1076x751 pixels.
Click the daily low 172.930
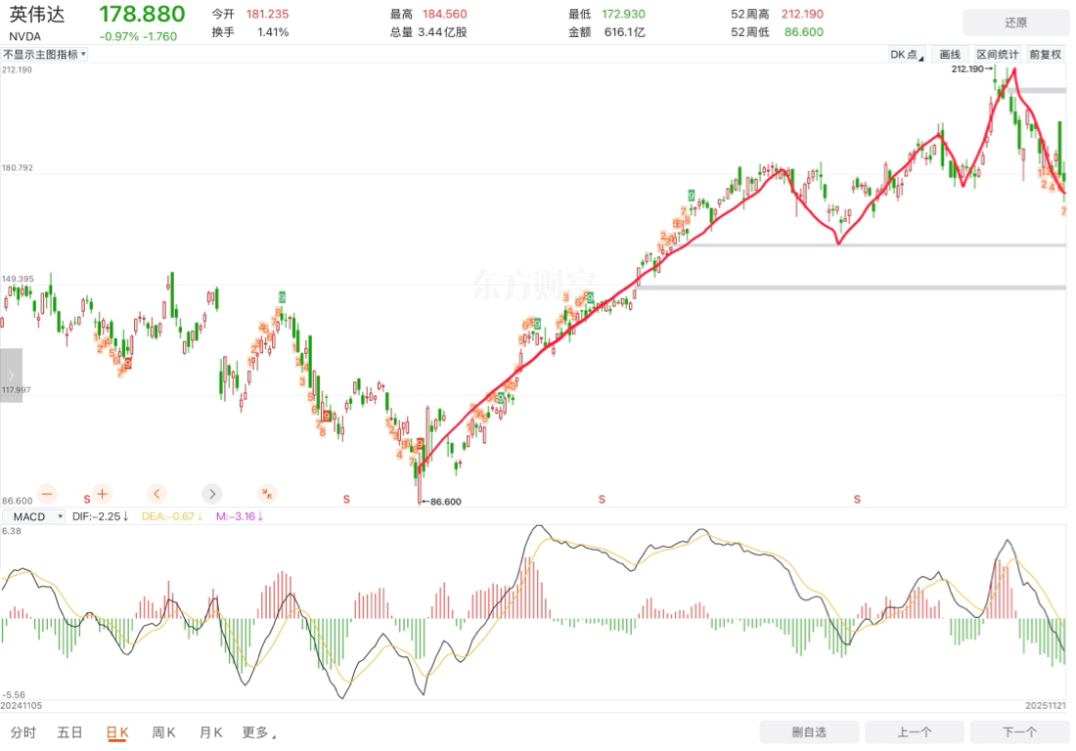click(623, 14)
